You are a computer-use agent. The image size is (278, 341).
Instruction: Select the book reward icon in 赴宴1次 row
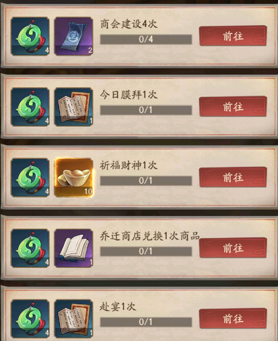74,319
